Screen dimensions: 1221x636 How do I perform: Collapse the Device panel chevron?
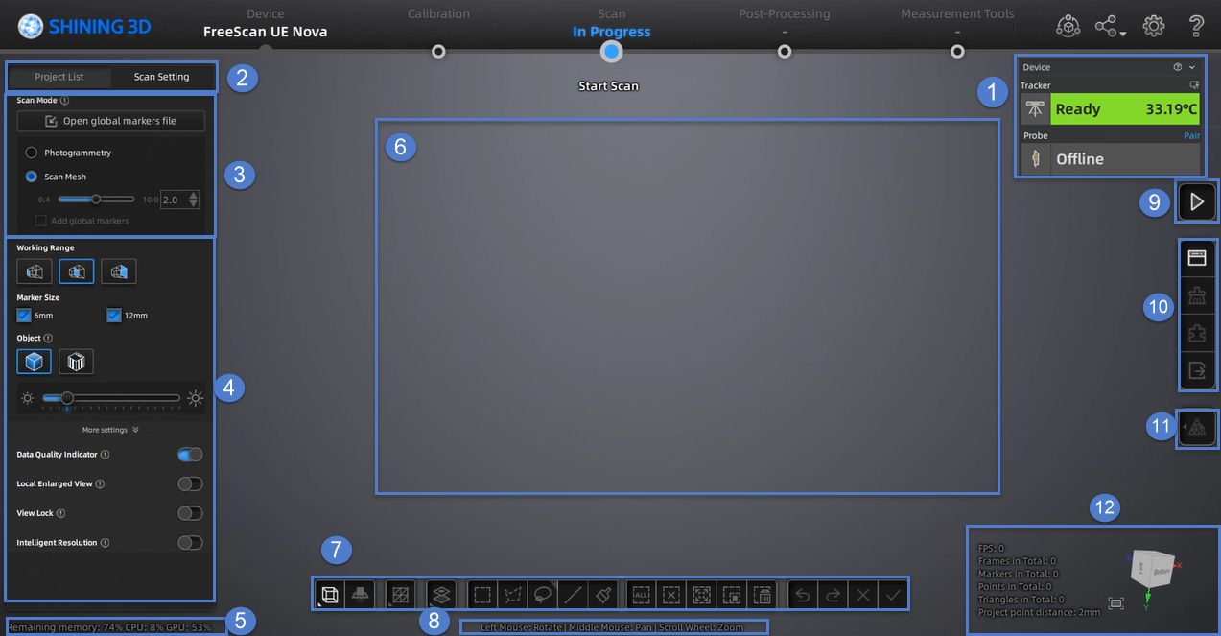click(x=1192, y=68)
